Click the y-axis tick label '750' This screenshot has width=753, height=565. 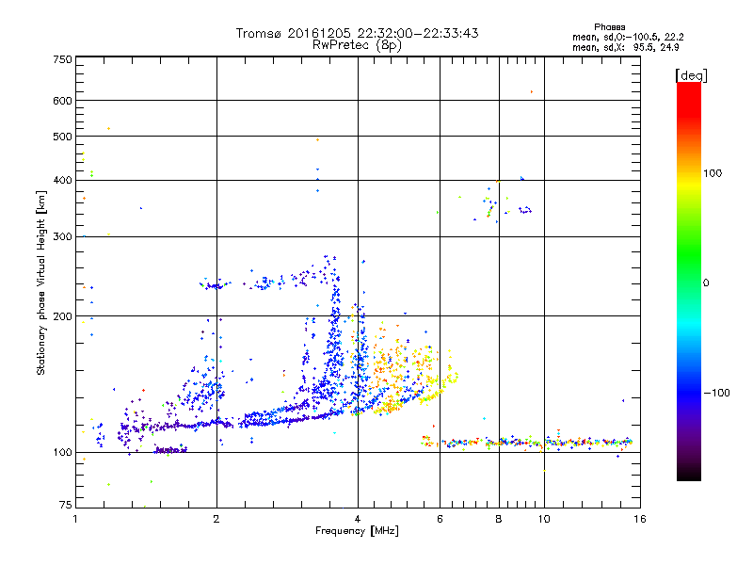[62, 59]
